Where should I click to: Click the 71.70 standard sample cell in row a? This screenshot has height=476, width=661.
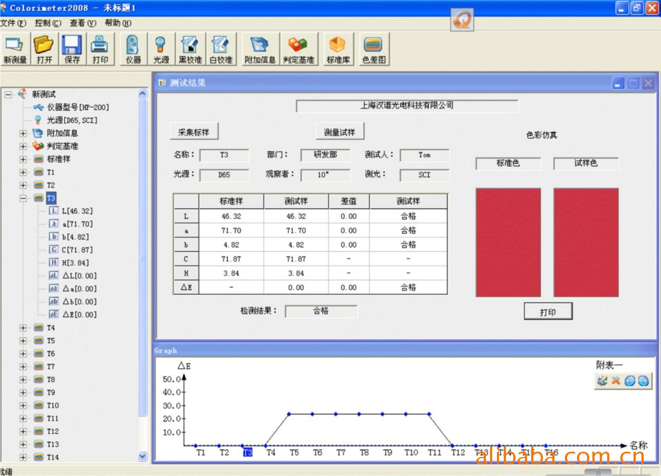click(x=232, y=230)
